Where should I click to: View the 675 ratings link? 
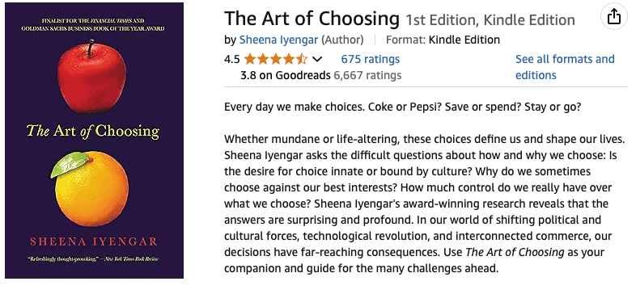click(370, 59)
